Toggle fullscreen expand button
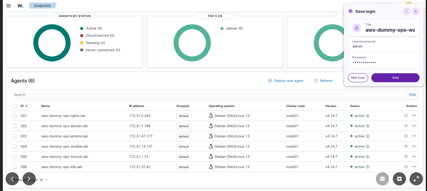This screenshot has height=191, width=427. click(416, 179)
